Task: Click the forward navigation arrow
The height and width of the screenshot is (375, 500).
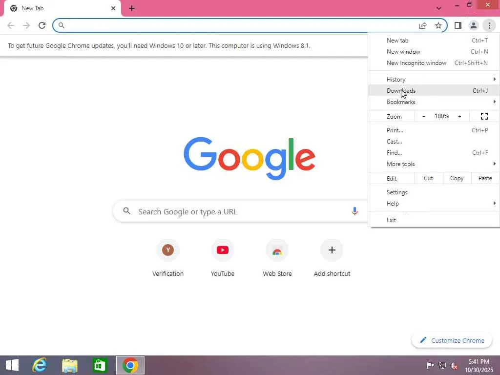Action: (x=26, y=25)
